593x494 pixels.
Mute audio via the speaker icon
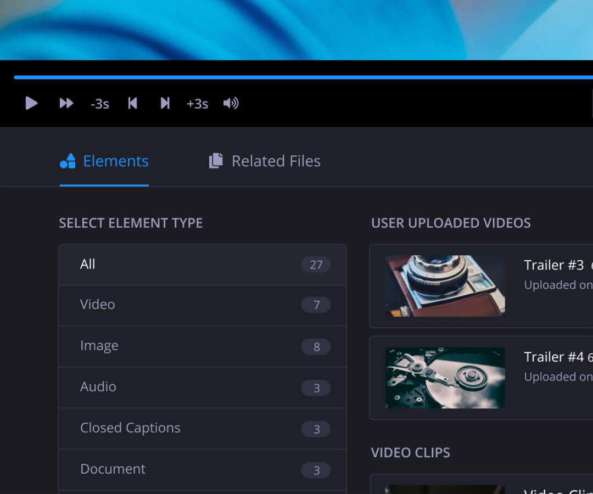[231, 103]
